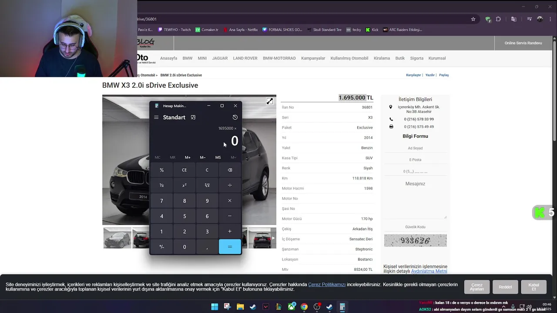Image resolution: width=557 pixels, height=313 pixels.
Task: Click the backspace key in Calculator
Action: pyautogui.click(x=230, y=170)
